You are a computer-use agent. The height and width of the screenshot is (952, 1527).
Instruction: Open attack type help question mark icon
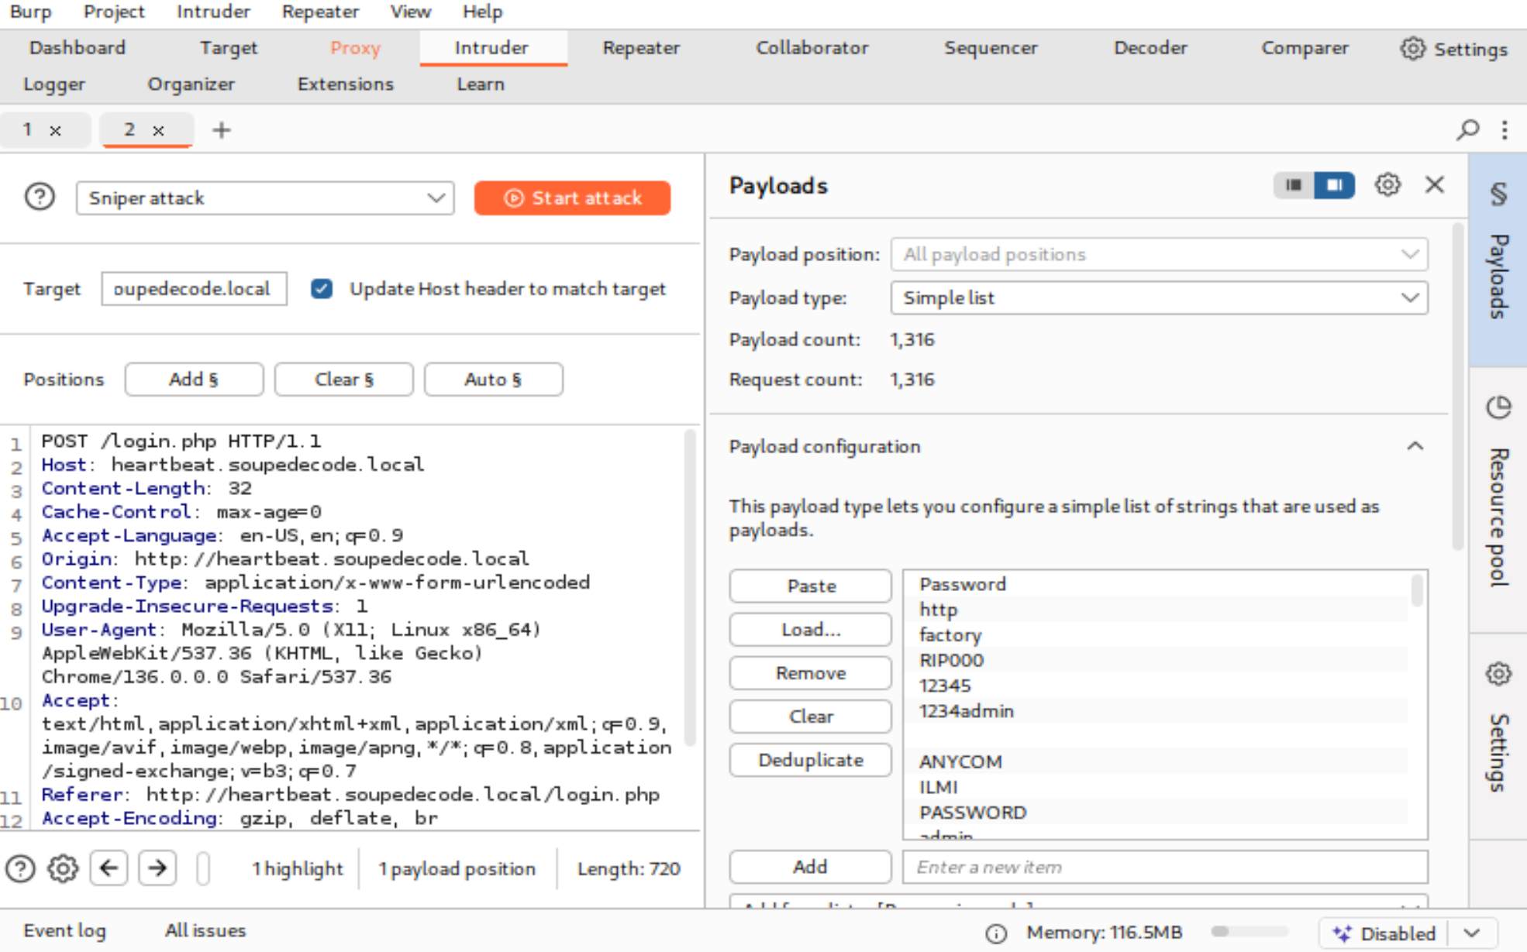point(40,197)
